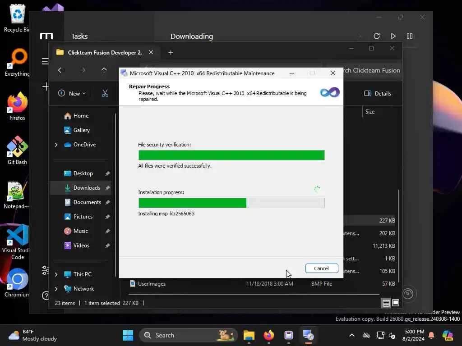Launch Firefox from desktop shortcut
Screen dimensions: 462x346
tap(17, 106)
